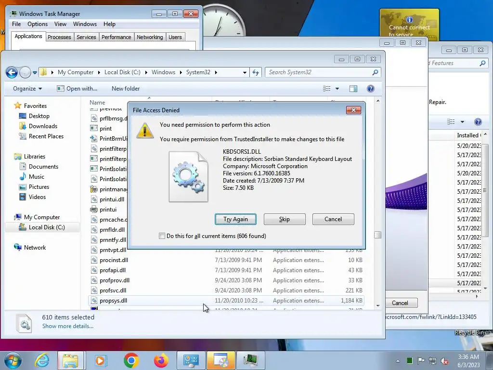Open Windows menu in Task Manager
This screenshot has height=370, width=493.
[85, 24]
